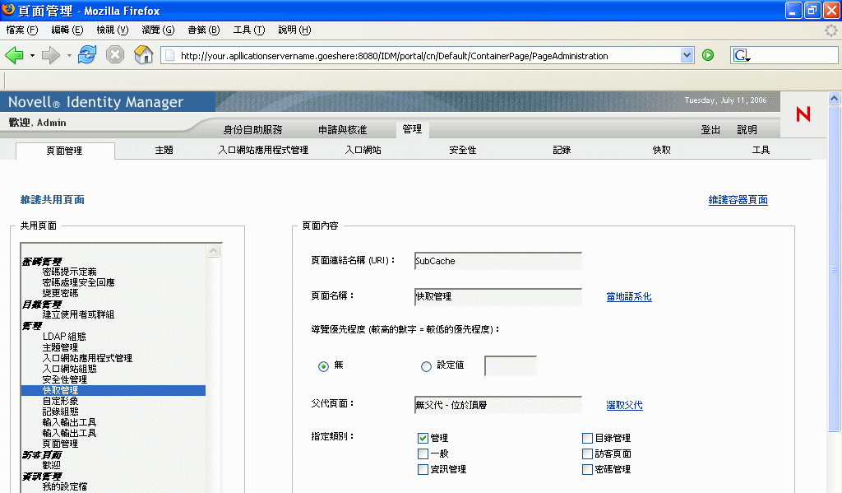
Task: Select the 頁面管理 subtab
Action: click(64, 151)
